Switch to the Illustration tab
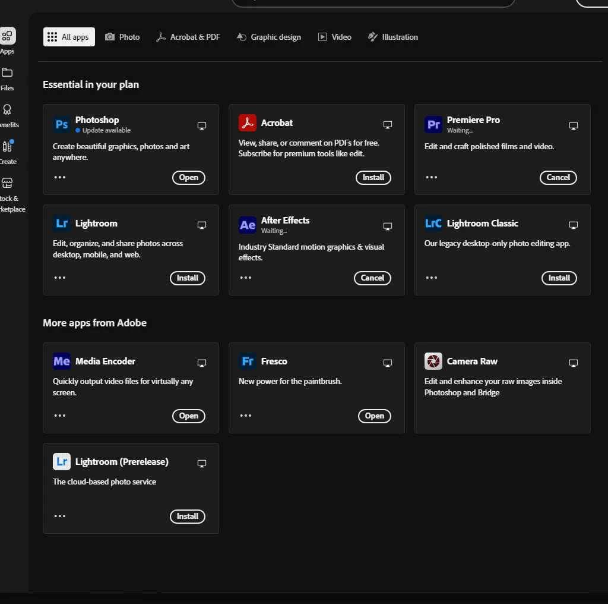This screenshot has height=604, width=608. 393,37
